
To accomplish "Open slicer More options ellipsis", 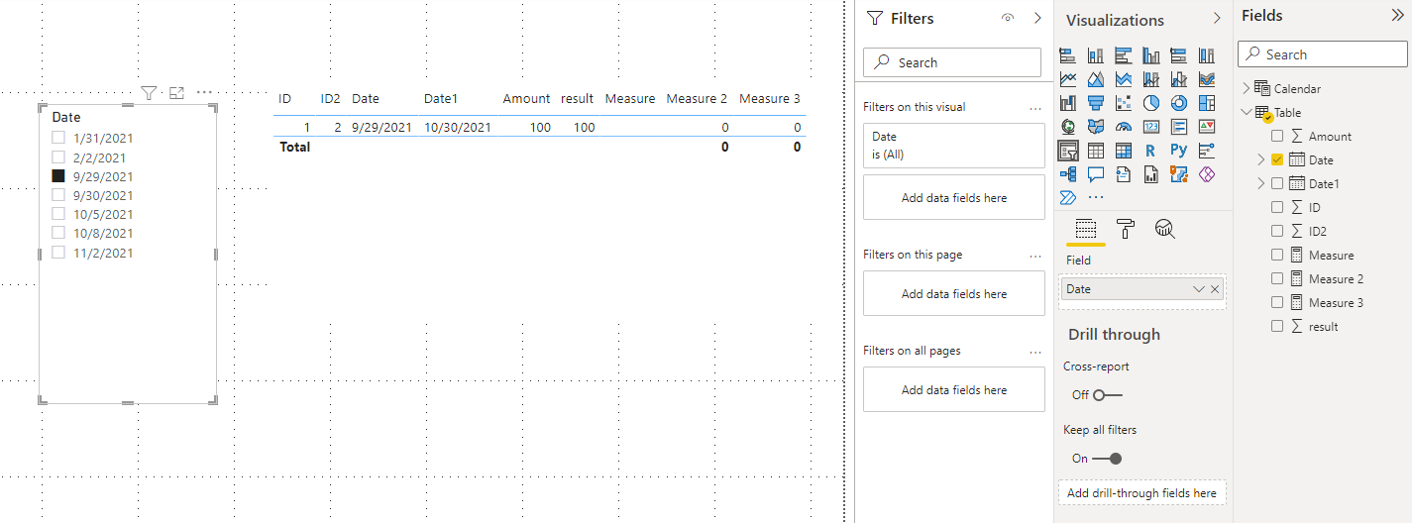I will pyautogui.click(x=205, y=93).
